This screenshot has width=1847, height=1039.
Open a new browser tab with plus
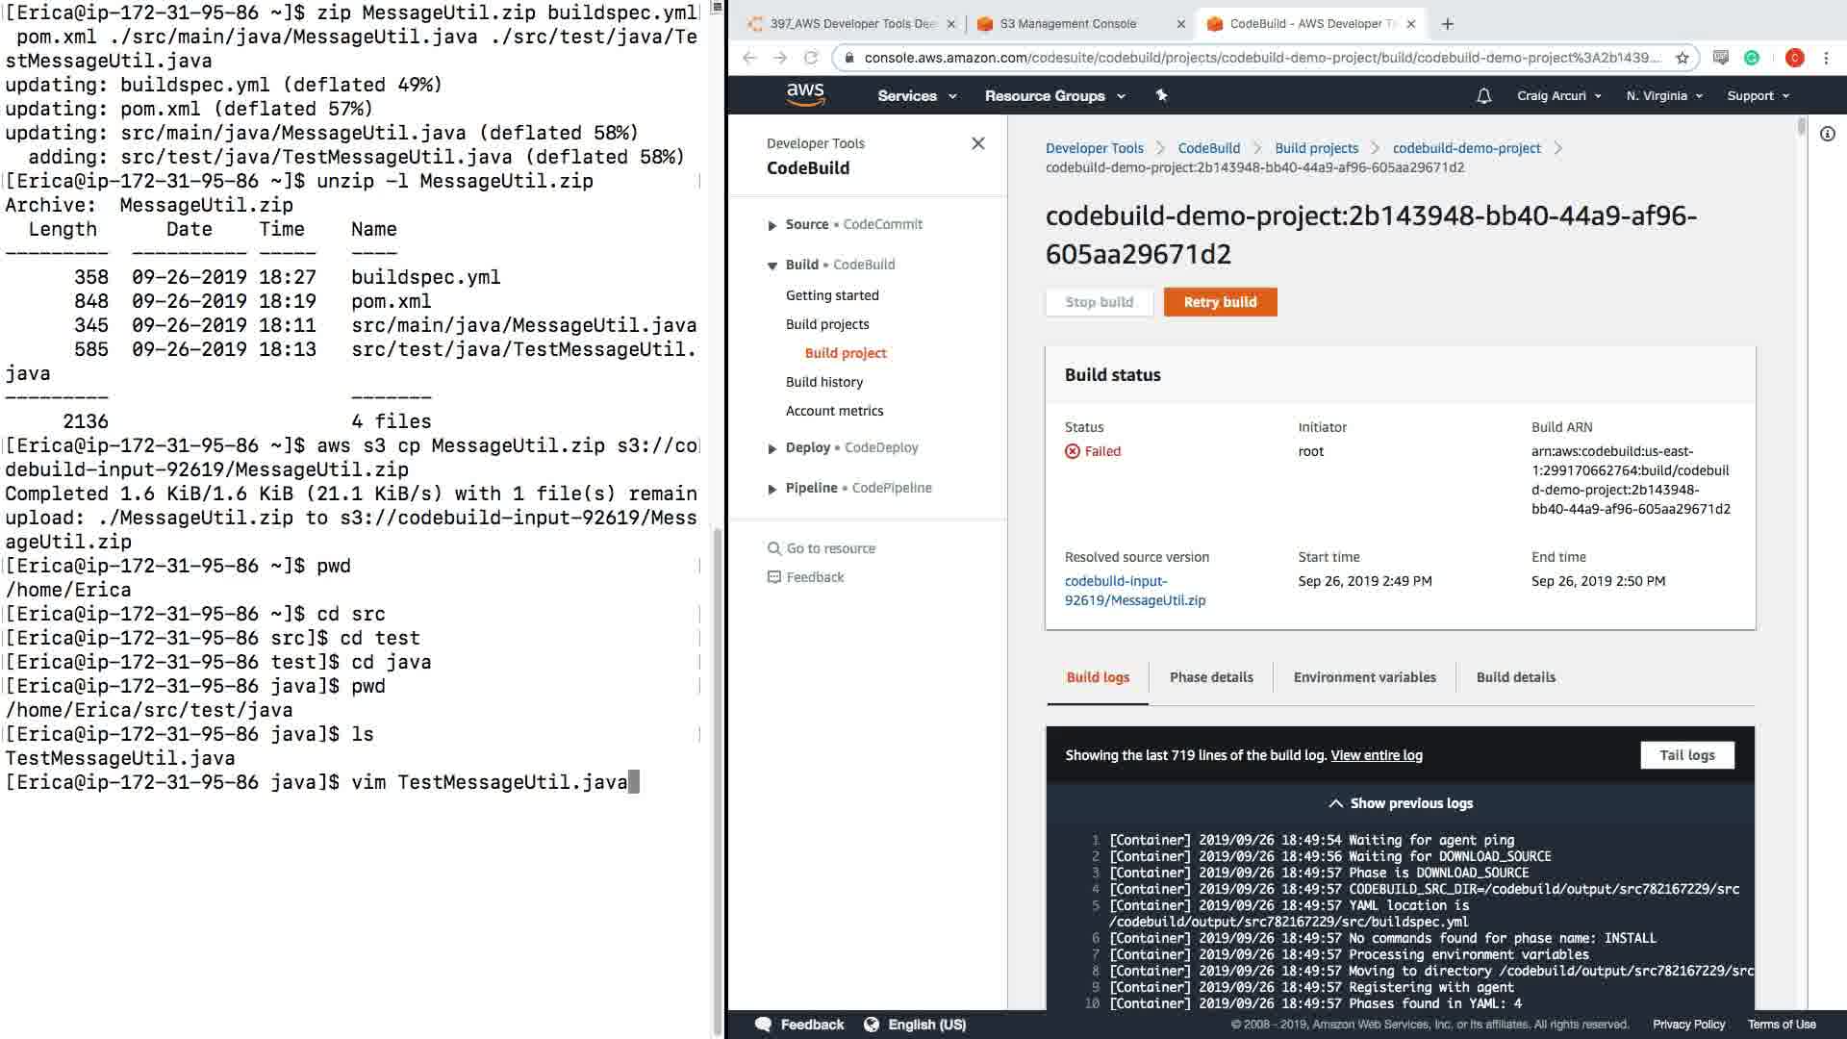click(1448, 24)
